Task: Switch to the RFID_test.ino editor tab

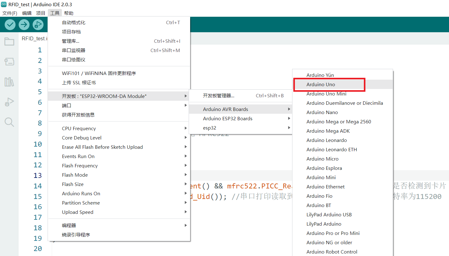Action: pos(34,38)
